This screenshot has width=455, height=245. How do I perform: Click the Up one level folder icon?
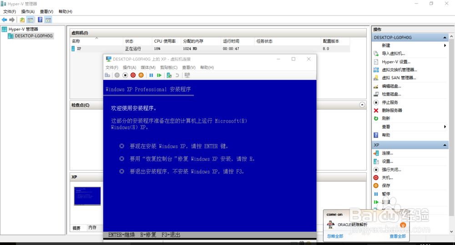click(22, 20)
